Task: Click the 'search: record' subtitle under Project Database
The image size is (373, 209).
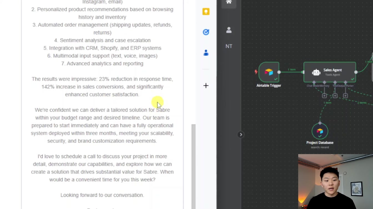Action: 320,147
